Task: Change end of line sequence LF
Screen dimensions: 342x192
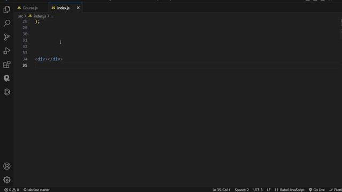Action: [x=268, y=190]
